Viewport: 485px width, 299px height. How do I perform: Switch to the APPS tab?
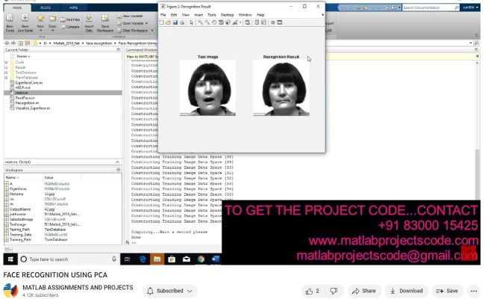pos(74,7)
